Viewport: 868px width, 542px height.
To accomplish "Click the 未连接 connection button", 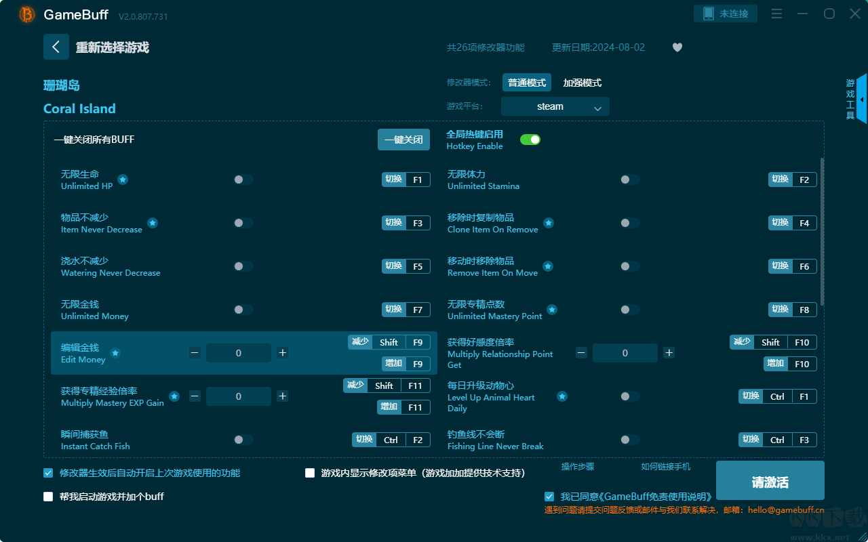I will tap(726, 14).
